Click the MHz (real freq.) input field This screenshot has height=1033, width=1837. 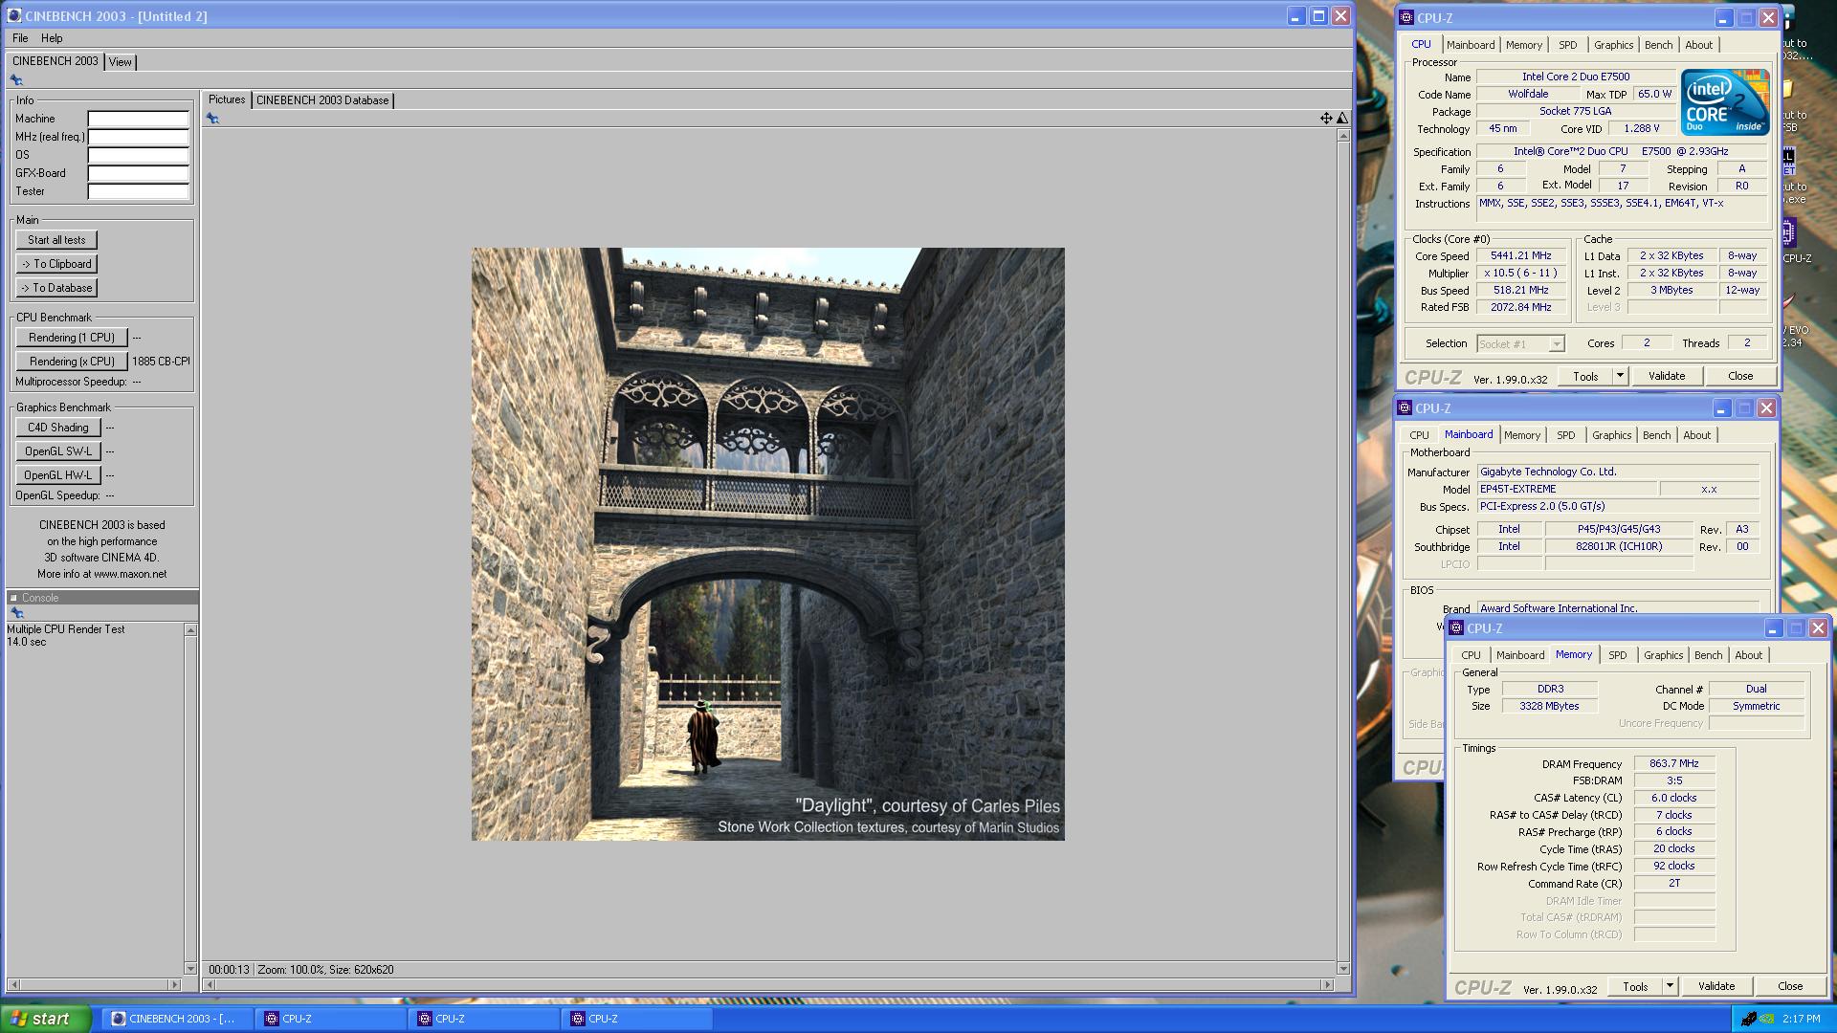point(139,137)
